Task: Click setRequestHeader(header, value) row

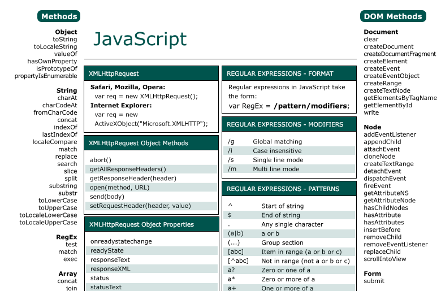Action: point(152,206)
